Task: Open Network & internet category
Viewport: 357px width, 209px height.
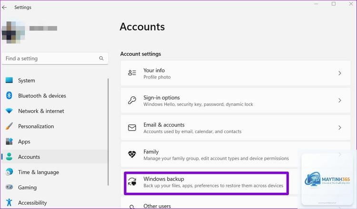Action: coord(55,111)
